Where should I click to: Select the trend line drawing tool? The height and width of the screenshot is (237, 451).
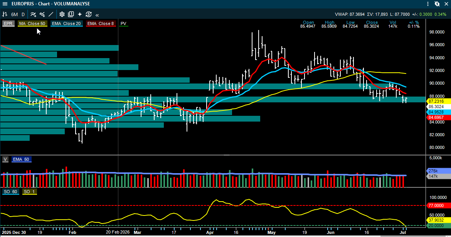[51, 14]
